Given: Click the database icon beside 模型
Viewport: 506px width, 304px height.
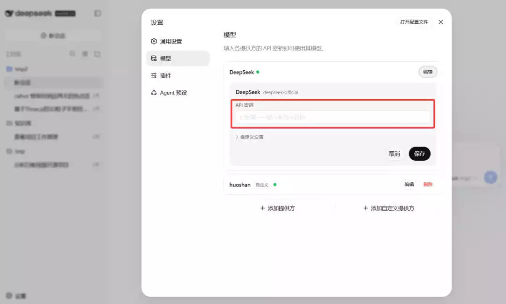Looking at the screenshot, I should [x=154, y=59].
